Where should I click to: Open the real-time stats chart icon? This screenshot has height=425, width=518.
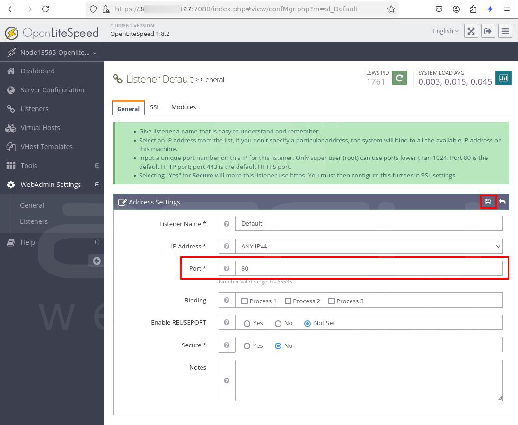click(503, 78)
